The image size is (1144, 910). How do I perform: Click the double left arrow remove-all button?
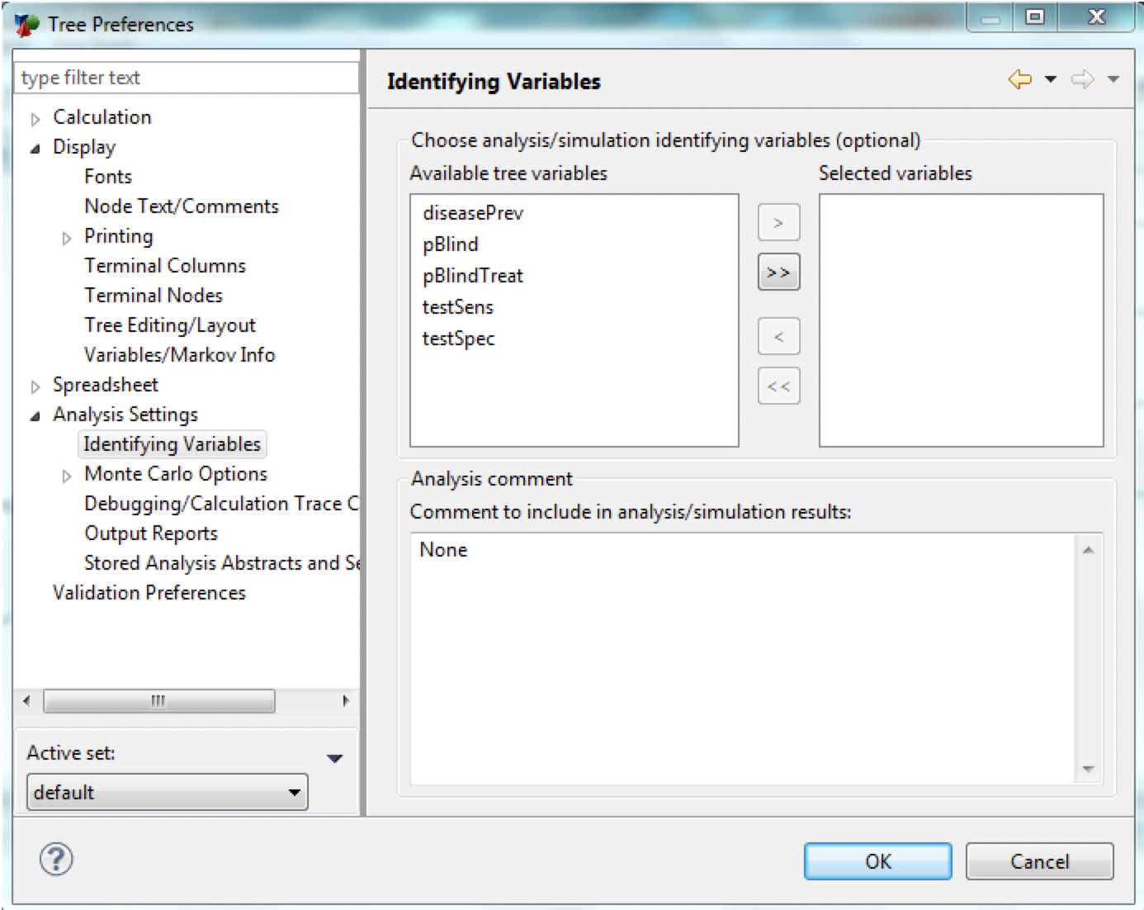coord(777,386)
